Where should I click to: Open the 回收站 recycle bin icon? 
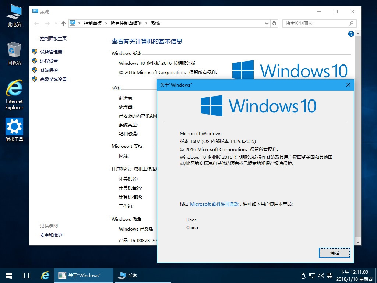14,54
